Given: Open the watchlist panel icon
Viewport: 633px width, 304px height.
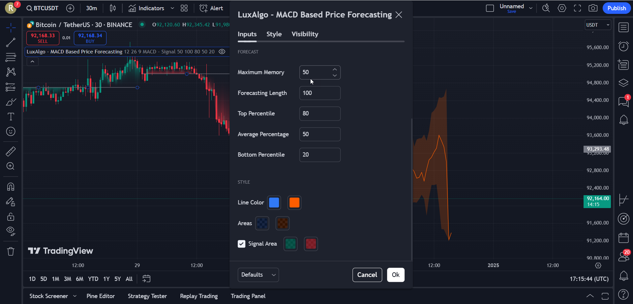Looking at the screenshot, I should [x=623, y=28].
